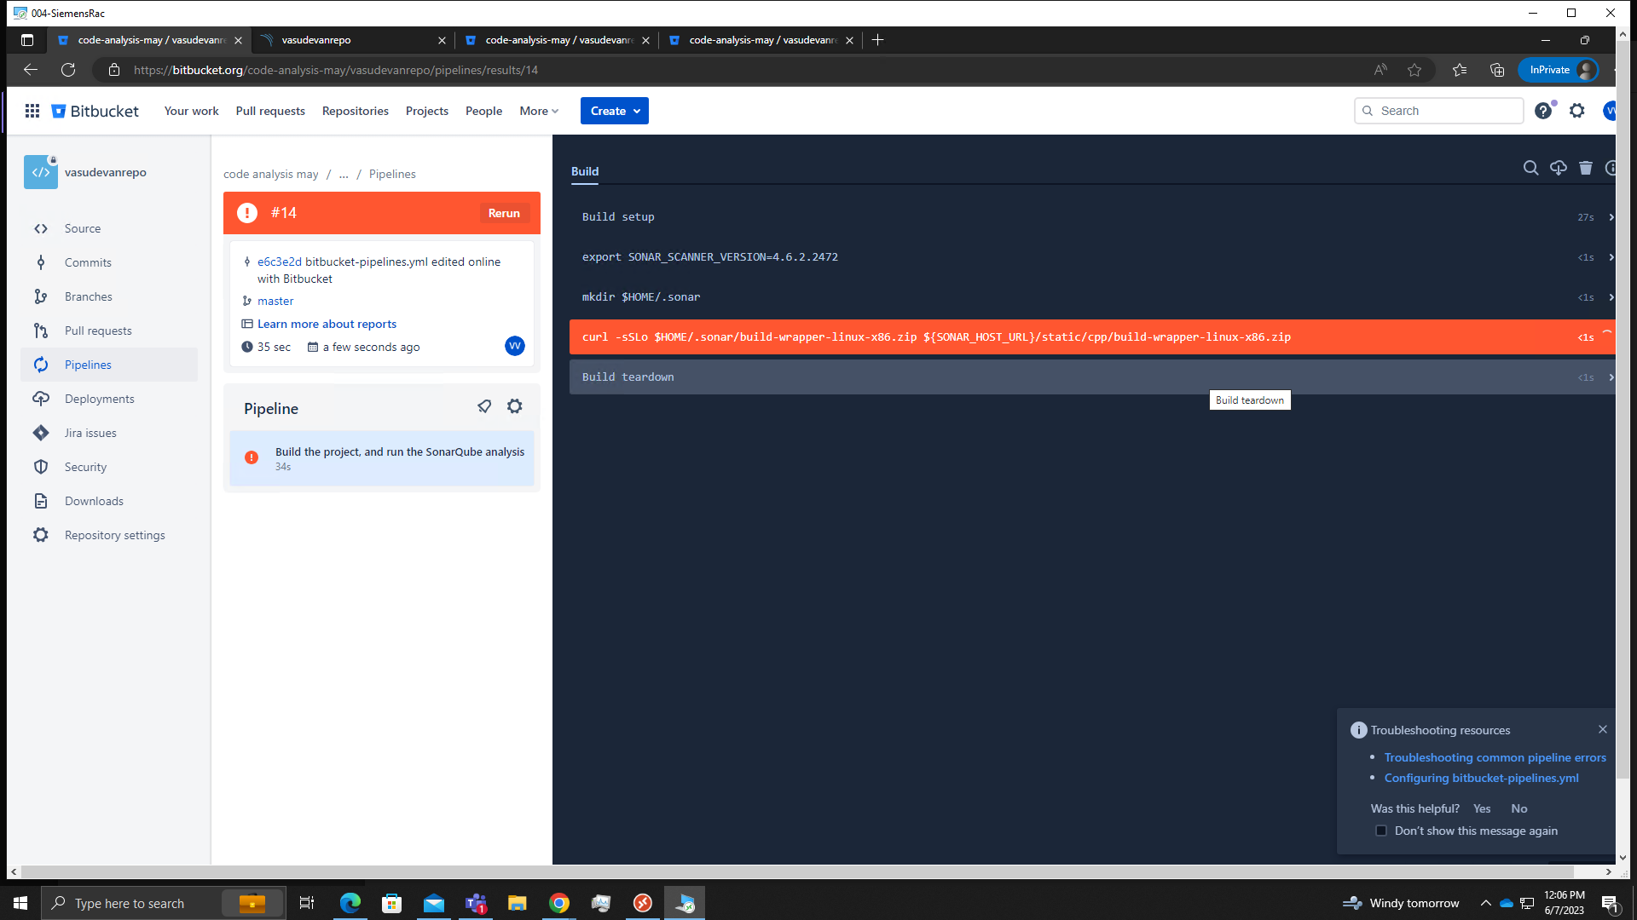Enable Don't show this message again
Image resolution: width=1637 pixels, height=920 pixels.
(1381, 831)
